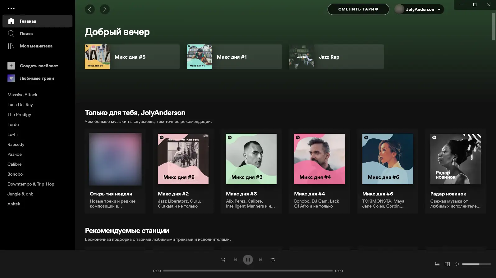The width and height of the screenshot is (496, 278).
Task: Open the Anitek playlist
Action: point(14,204)
